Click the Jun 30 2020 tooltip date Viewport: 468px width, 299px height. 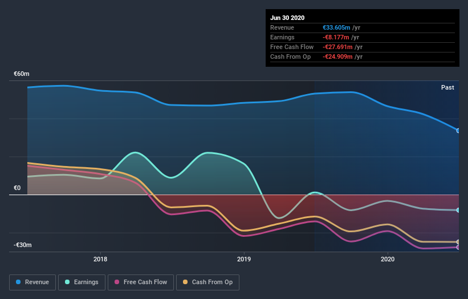tap(287, 18)
